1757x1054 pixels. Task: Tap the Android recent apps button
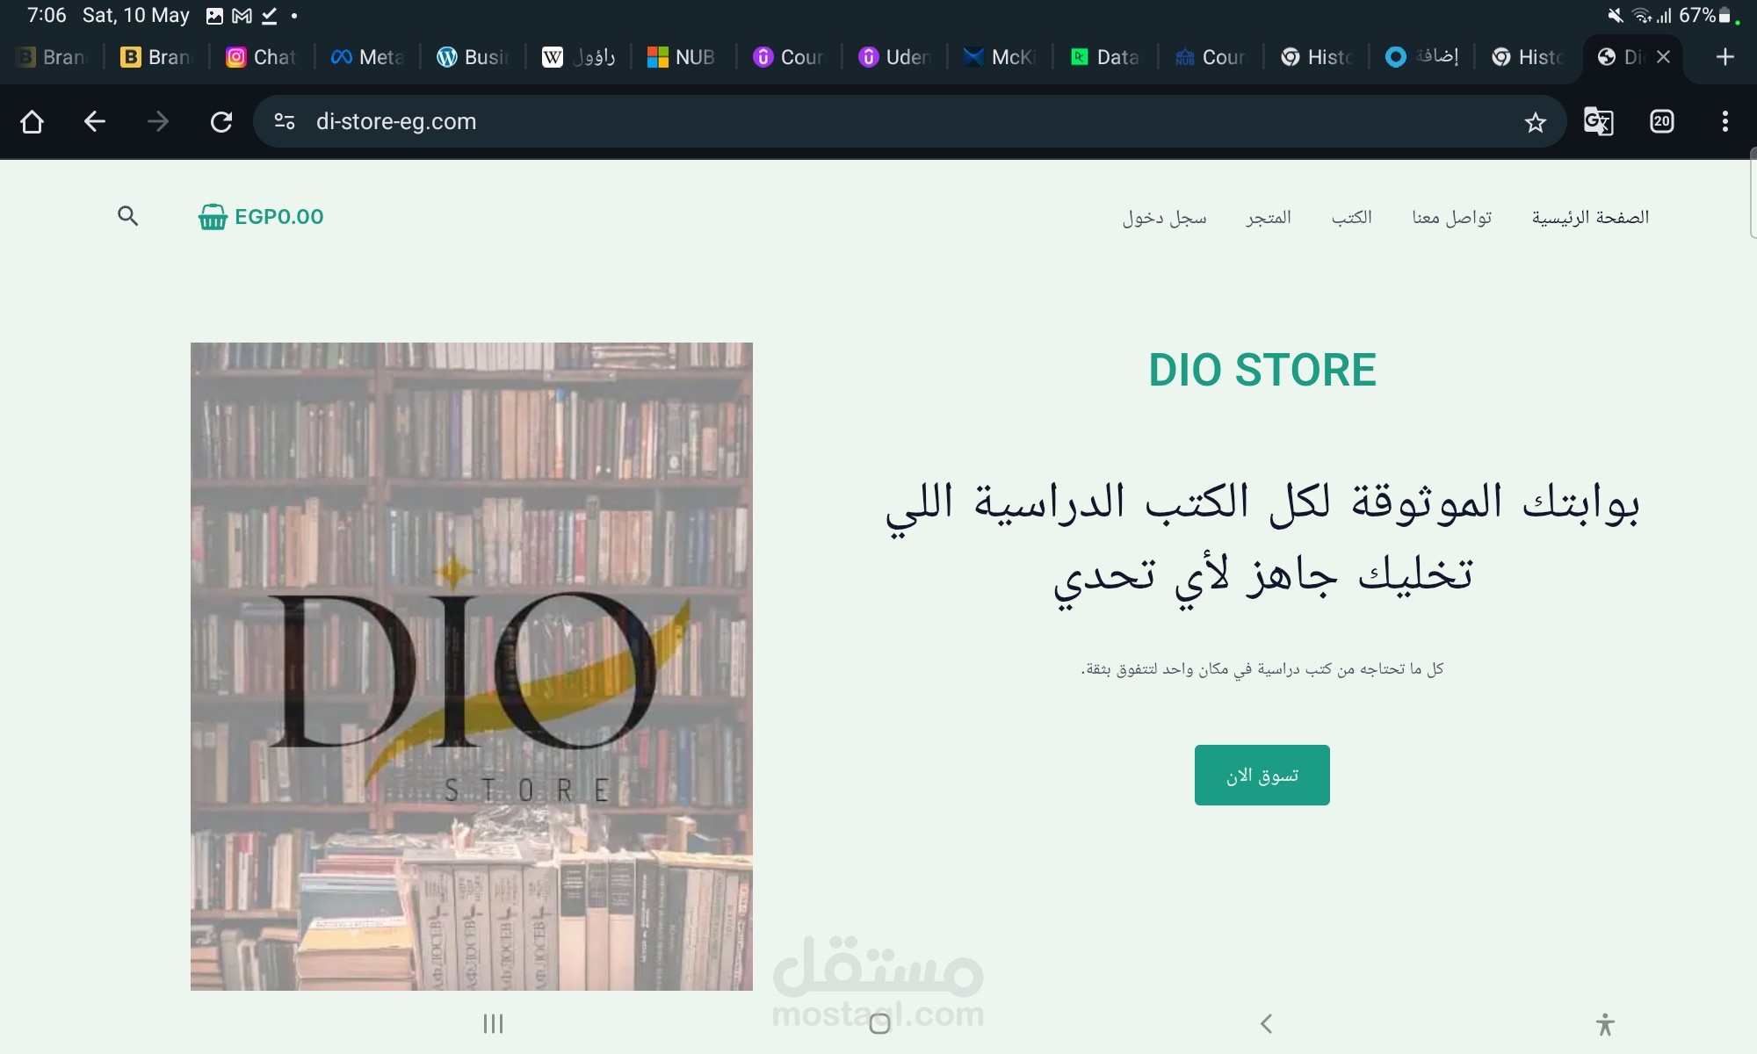click(493, 1023)
